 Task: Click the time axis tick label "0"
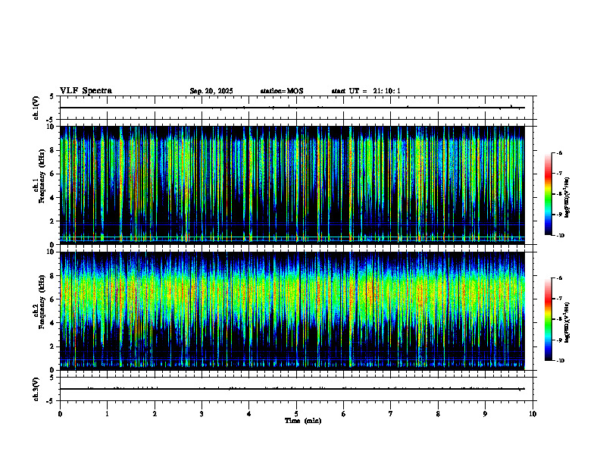tap(60, 414)
